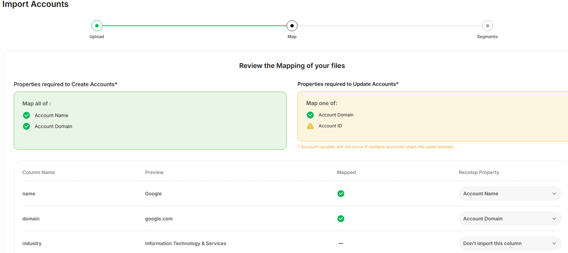
Task: Click the Mapped column header
Action: tap(346, 172)
